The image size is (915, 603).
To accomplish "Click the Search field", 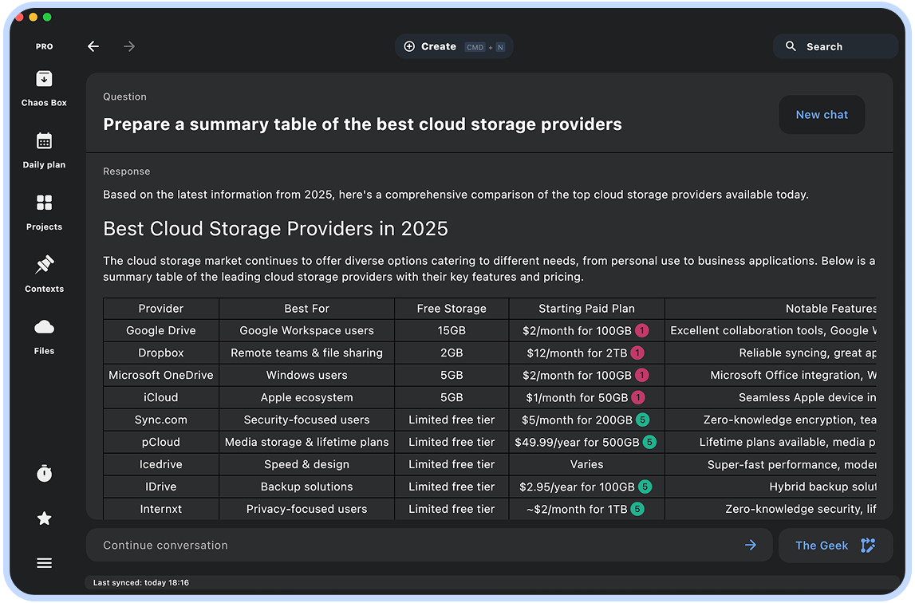I will point(835,46).
